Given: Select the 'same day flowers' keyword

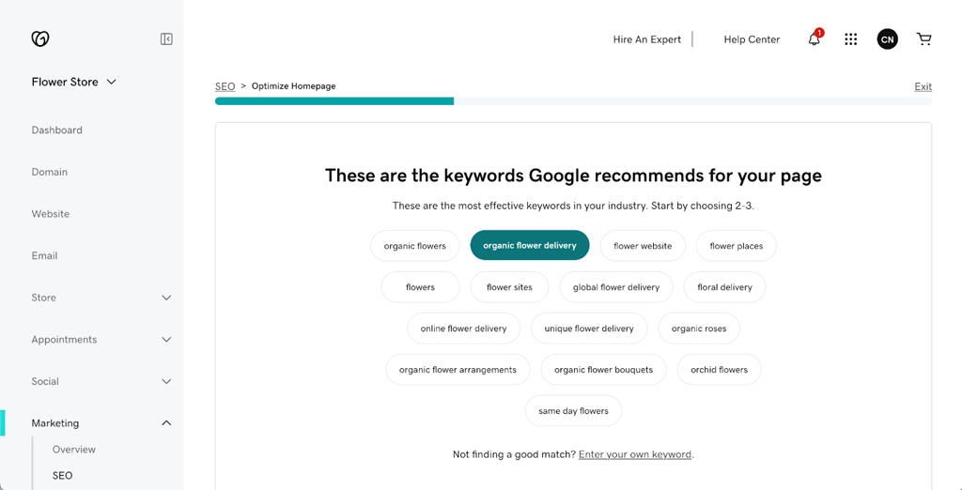Looking at the screenshot, I should point(573,411).
